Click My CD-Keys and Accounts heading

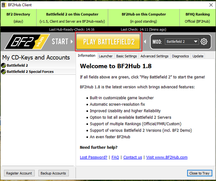click(36, 57)
